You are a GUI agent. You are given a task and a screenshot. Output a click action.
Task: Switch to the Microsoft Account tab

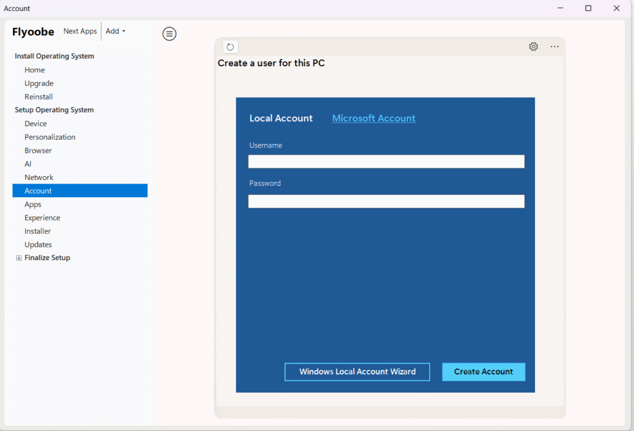coord(374,119)
